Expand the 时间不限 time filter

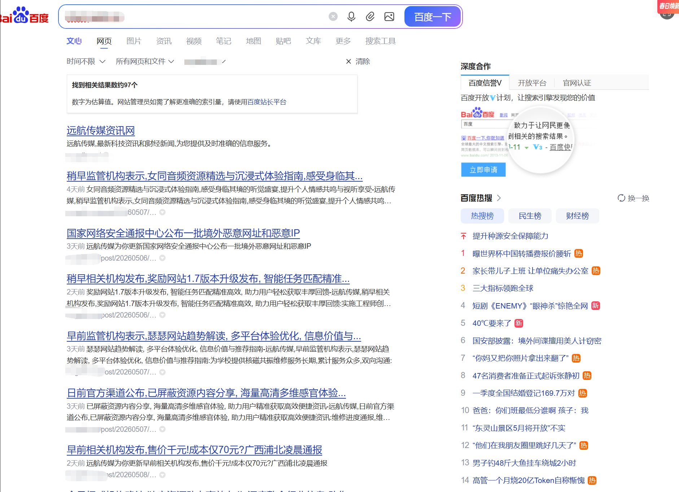tap(86, 62)
